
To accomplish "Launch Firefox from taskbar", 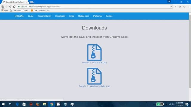I will 38,104.
